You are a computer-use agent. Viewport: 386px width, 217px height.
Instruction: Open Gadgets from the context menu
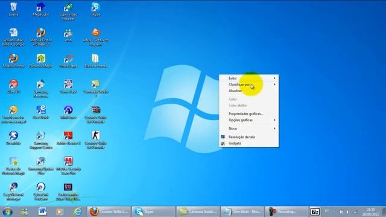pyautogui.click(x=249, y=143)
